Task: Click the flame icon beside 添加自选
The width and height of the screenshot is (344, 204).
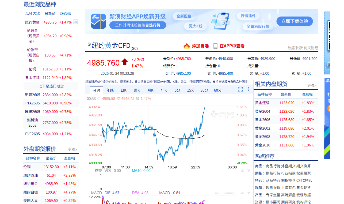Action: tap(186, 46)
